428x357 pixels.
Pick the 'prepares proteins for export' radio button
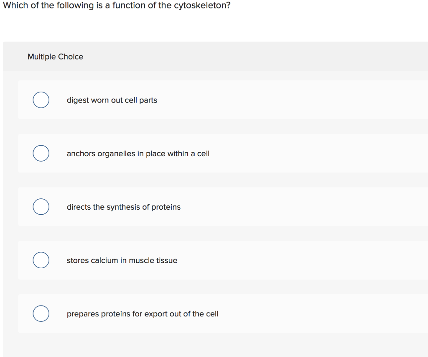pos(41,313)
